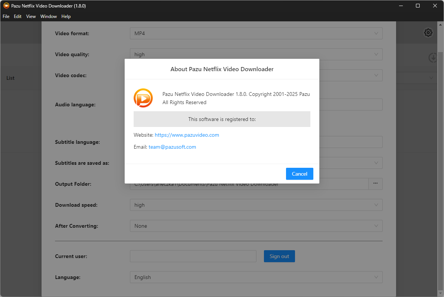The image size is (444, 297).
Task: Click the Current user input field
Action: click(x=193, y=256)
